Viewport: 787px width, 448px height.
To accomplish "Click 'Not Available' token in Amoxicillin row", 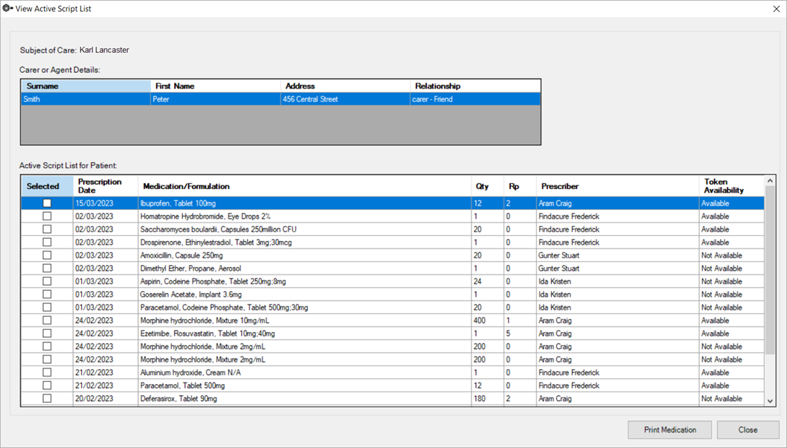I will click(732, 255).
